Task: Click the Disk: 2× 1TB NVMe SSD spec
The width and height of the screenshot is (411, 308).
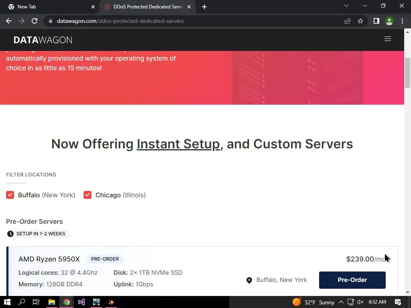Action: point(148,273)
